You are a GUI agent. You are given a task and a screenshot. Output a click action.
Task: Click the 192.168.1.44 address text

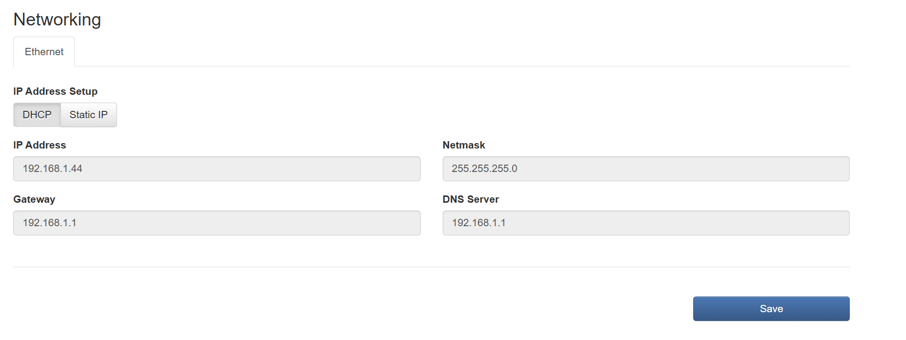52,169
